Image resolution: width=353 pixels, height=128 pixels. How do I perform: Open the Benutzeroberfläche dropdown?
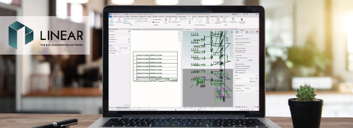click(x=233, y=20)
